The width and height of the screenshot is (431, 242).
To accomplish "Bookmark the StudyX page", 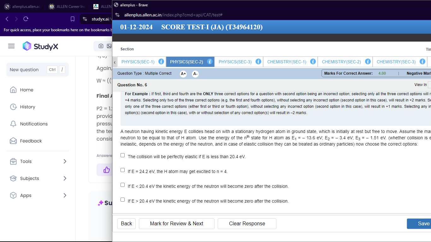I will 73,19.
